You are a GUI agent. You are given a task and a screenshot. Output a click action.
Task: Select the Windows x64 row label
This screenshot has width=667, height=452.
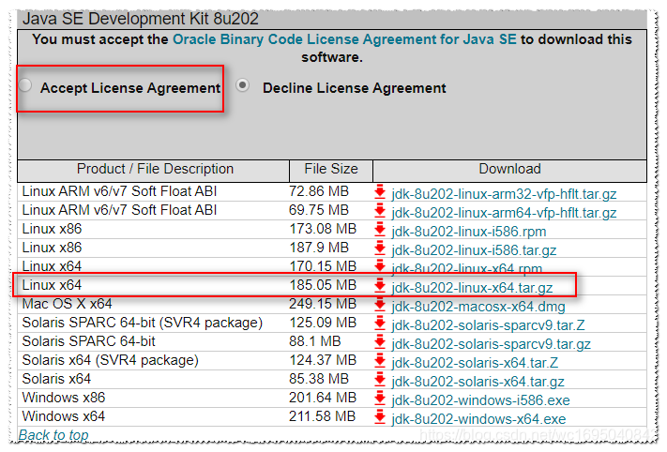tap(64, 415)
